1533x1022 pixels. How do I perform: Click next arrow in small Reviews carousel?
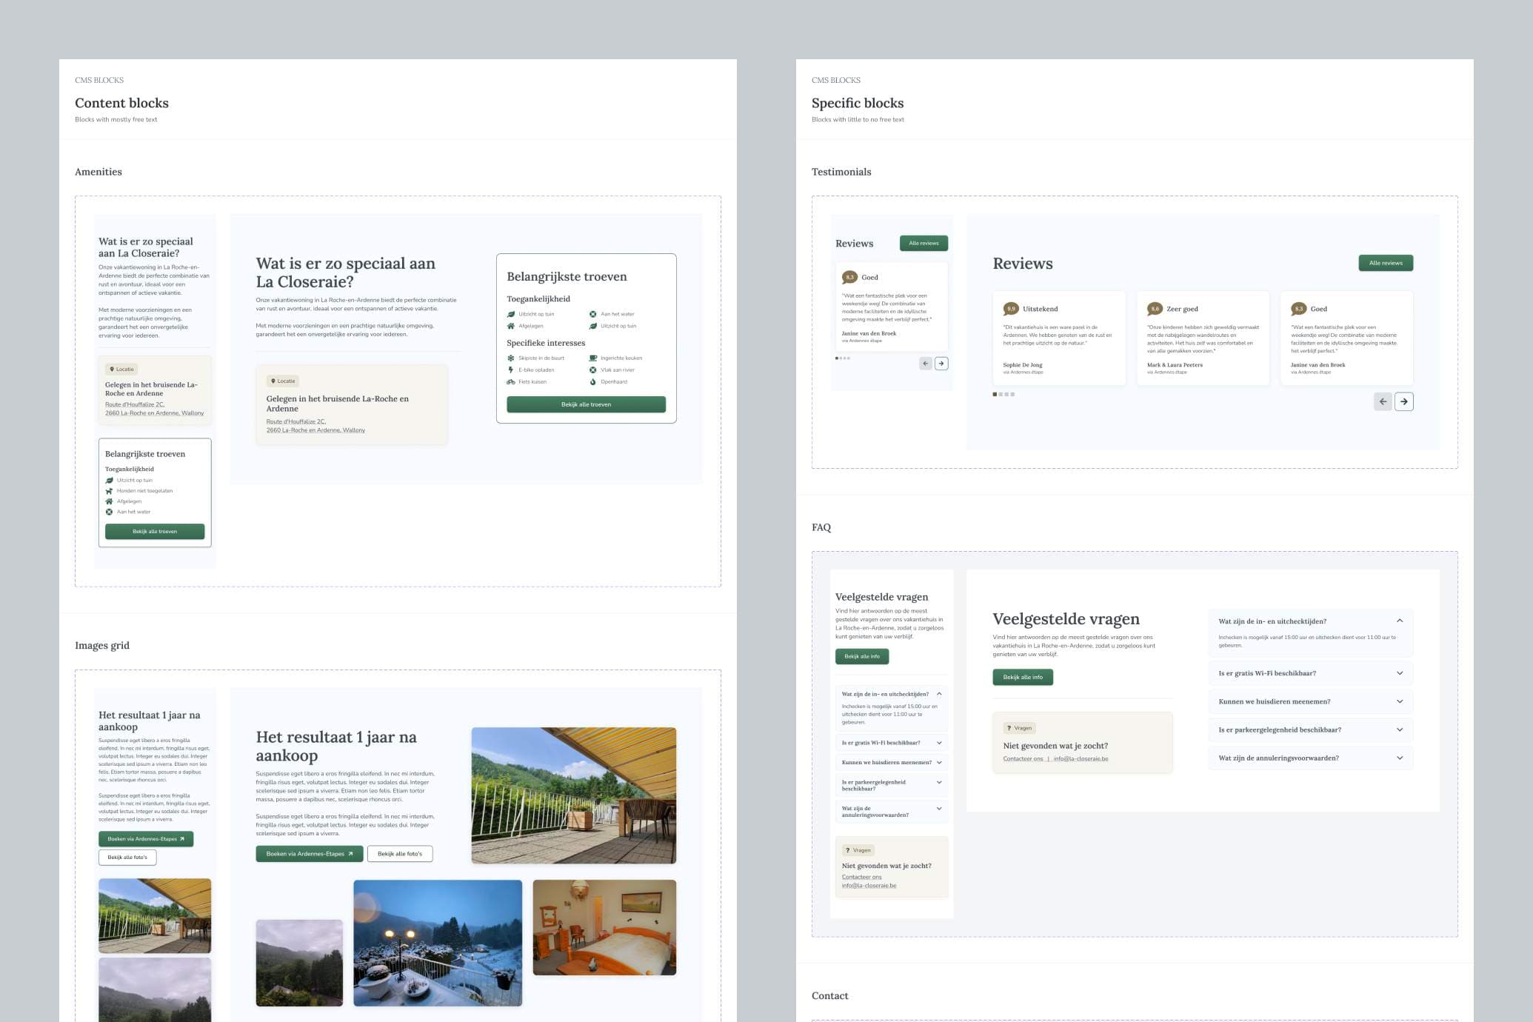(x=941, y=364)
